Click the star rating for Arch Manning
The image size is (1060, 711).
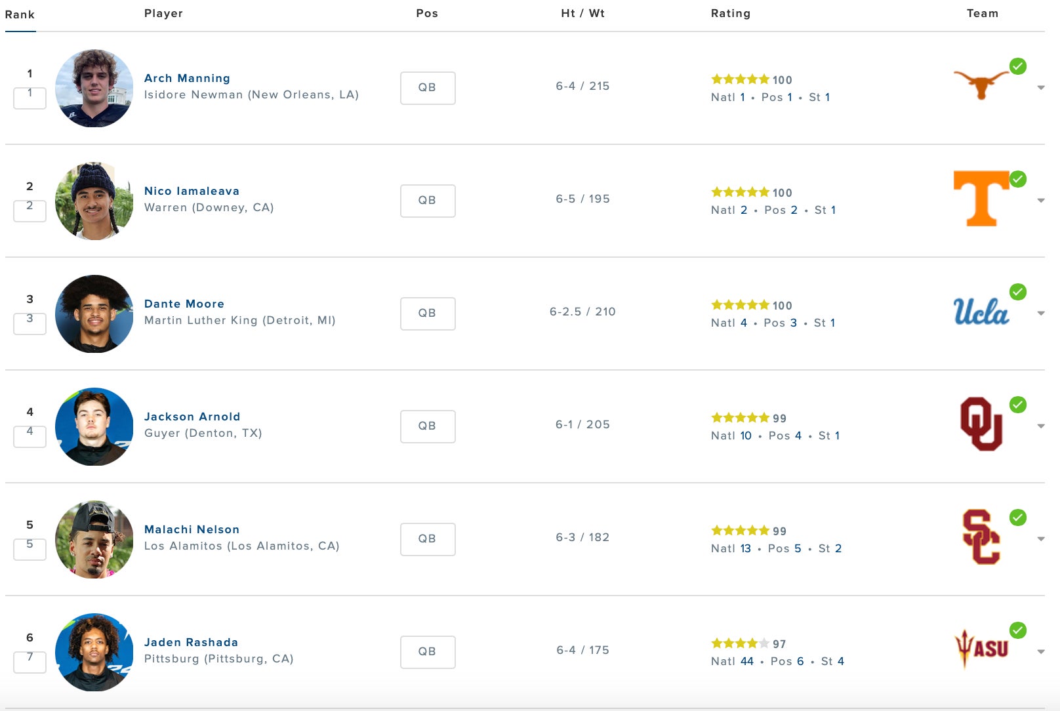[740, 79]
